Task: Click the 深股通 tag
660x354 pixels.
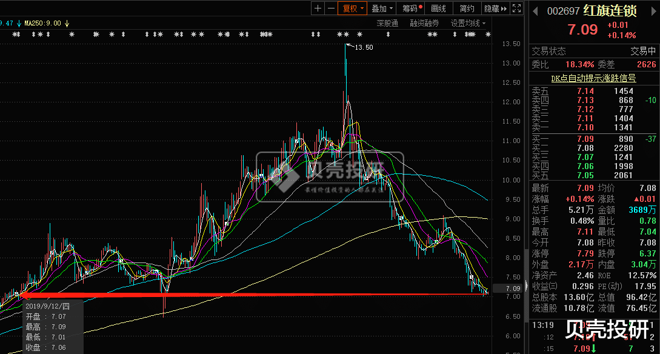Action: [387, 23]
